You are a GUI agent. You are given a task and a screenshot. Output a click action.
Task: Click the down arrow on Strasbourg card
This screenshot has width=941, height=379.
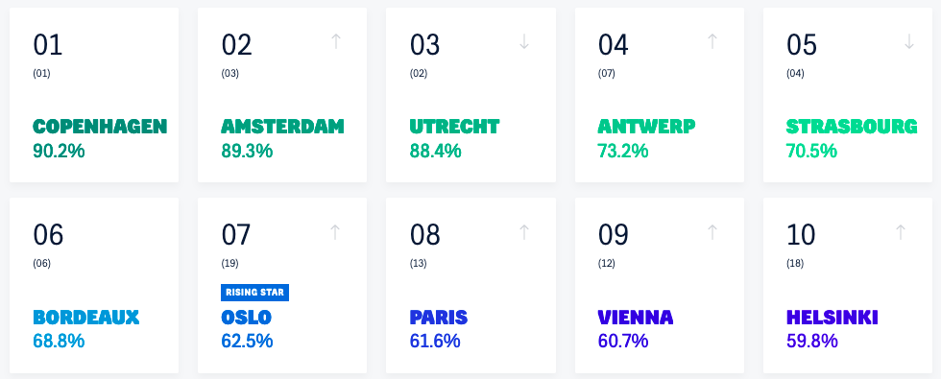909,41
